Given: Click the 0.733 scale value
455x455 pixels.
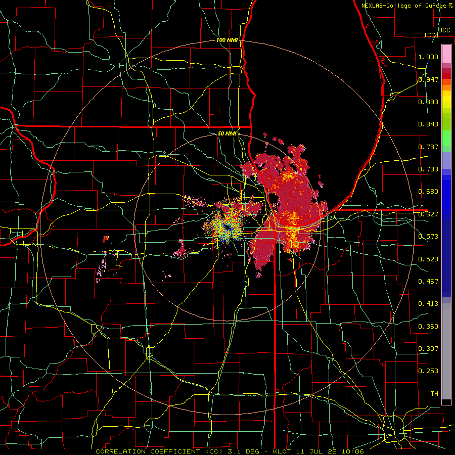Looking at the screenshot, I should (x=428, y=169).
